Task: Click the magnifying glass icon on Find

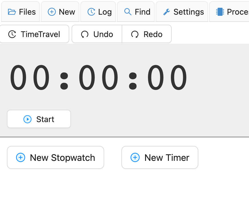Action: (x=127, y=12)
